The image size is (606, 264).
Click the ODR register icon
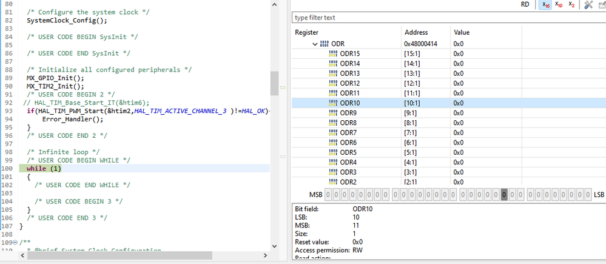point(325,44)
